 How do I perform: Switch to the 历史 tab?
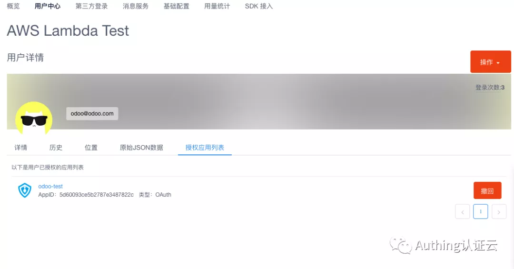[56, 148]
